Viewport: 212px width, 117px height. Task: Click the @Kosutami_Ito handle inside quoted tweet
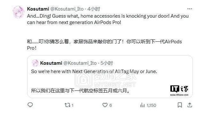point(80,63)
